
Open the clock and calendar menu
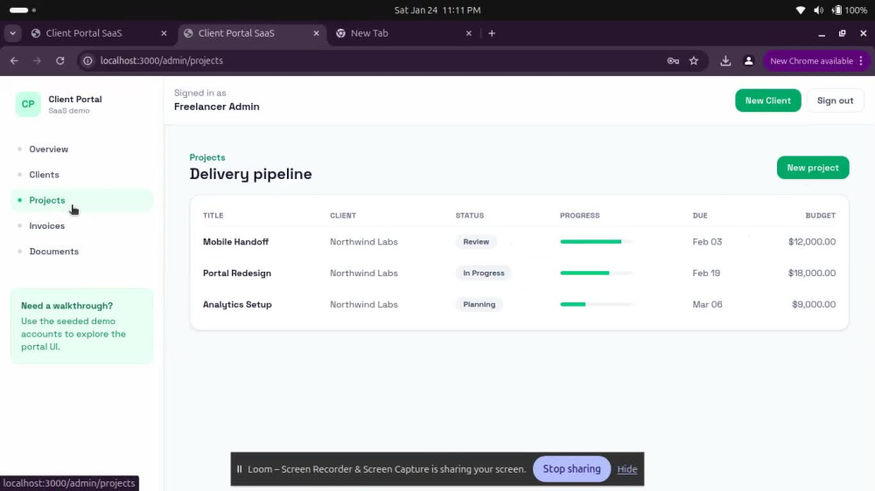point(437,10)
